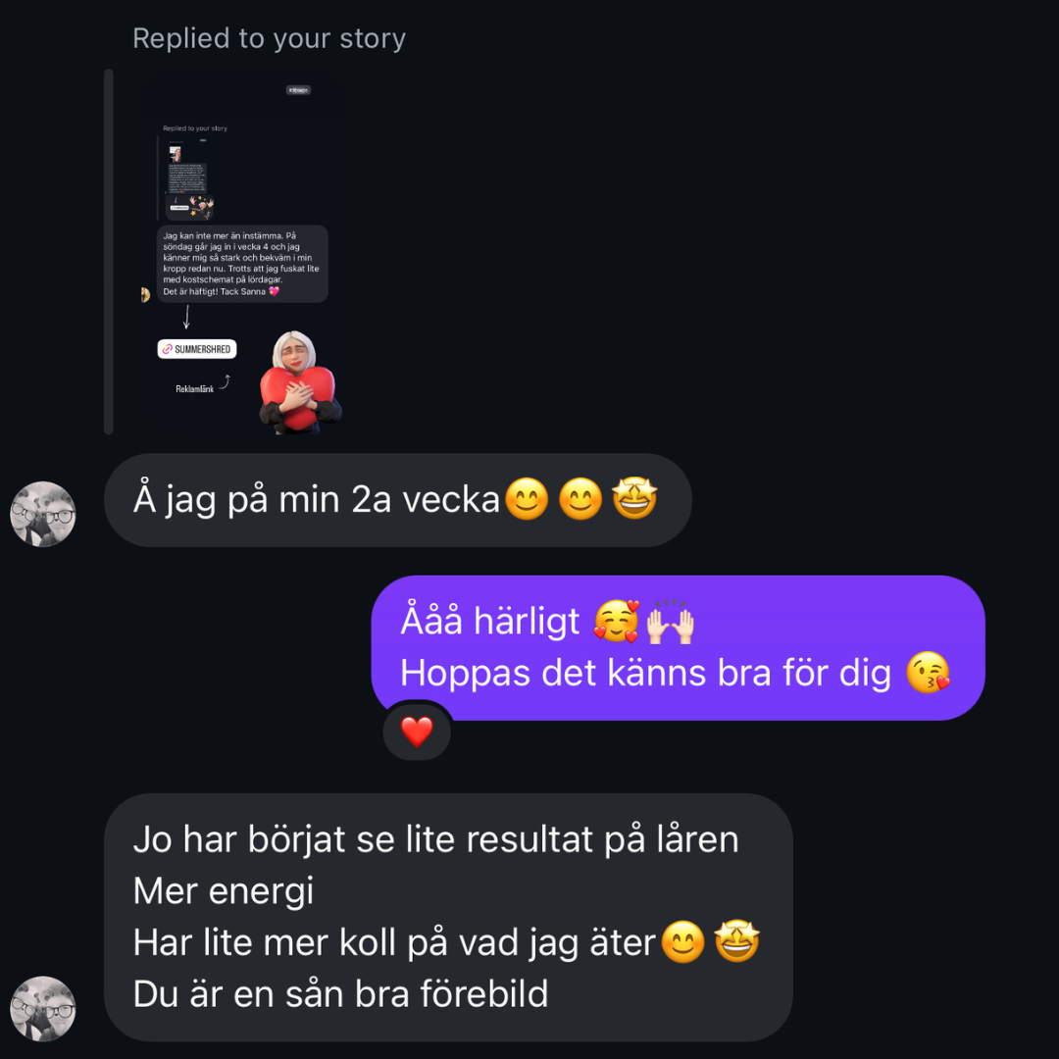Screen dimensions: 1059x1059
Task: Open the replied story thumbnail
Action: pos(244,251)
